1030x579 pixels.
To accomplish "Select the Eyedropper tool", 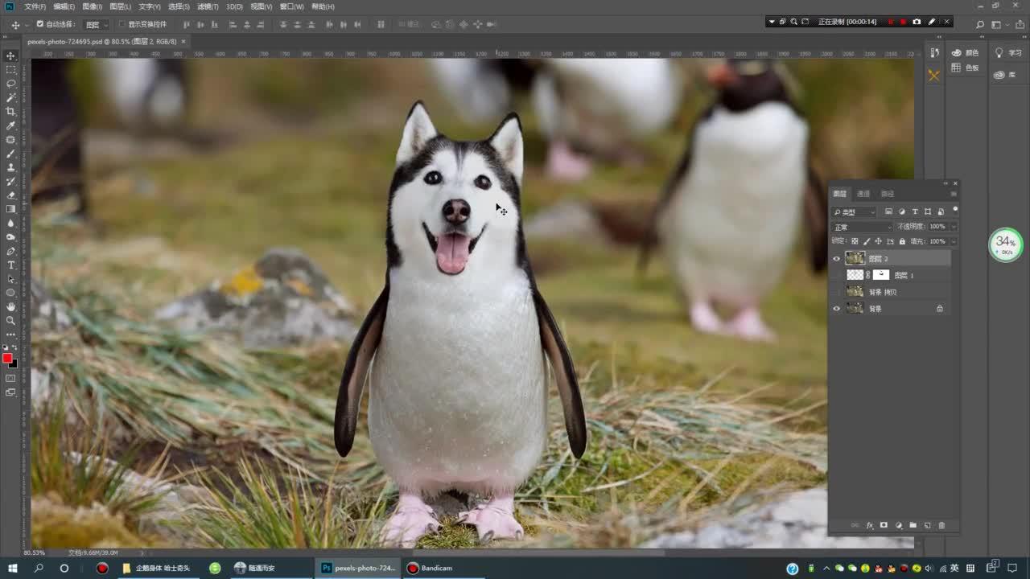I will click(10, 125).
